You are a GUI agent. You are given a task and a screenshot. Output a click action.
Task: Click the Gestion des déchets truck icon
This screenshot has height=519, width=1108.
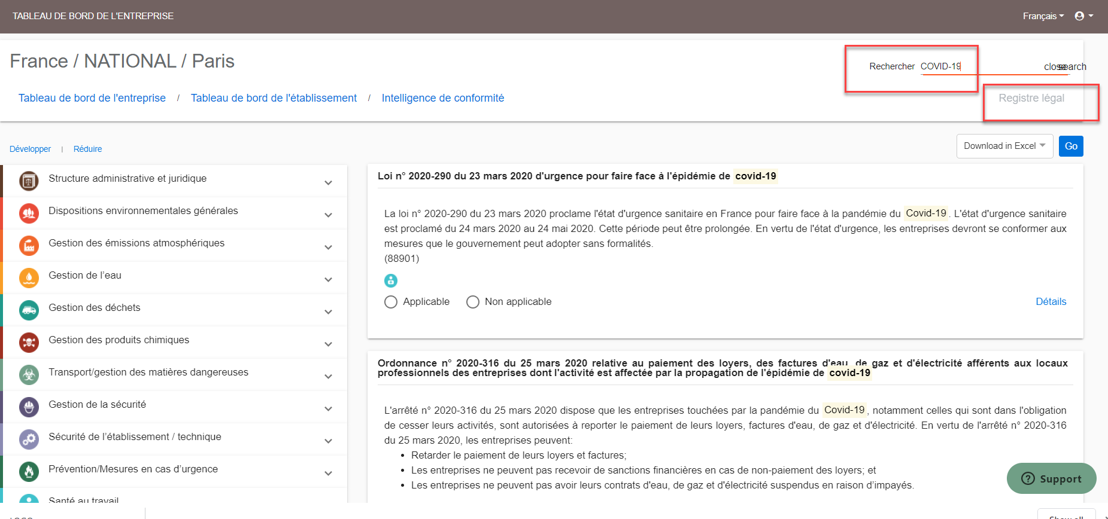29,310
